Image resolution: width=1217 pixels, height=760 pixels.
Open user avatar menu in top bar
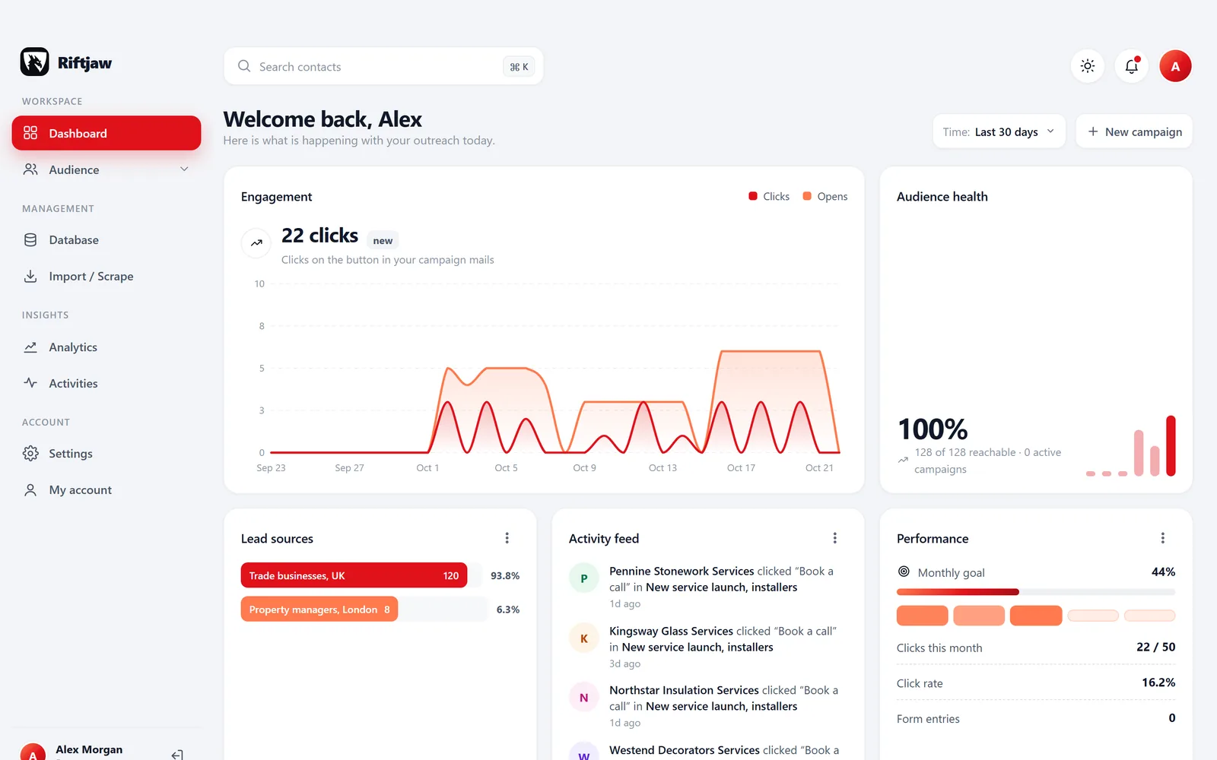pyautogui.click(x=1175, y=66)
